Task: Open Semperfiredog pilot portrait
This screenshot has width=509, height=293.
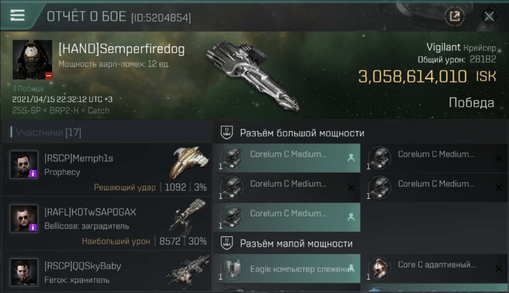Action: pyautogui.click(x=32, y=60)
